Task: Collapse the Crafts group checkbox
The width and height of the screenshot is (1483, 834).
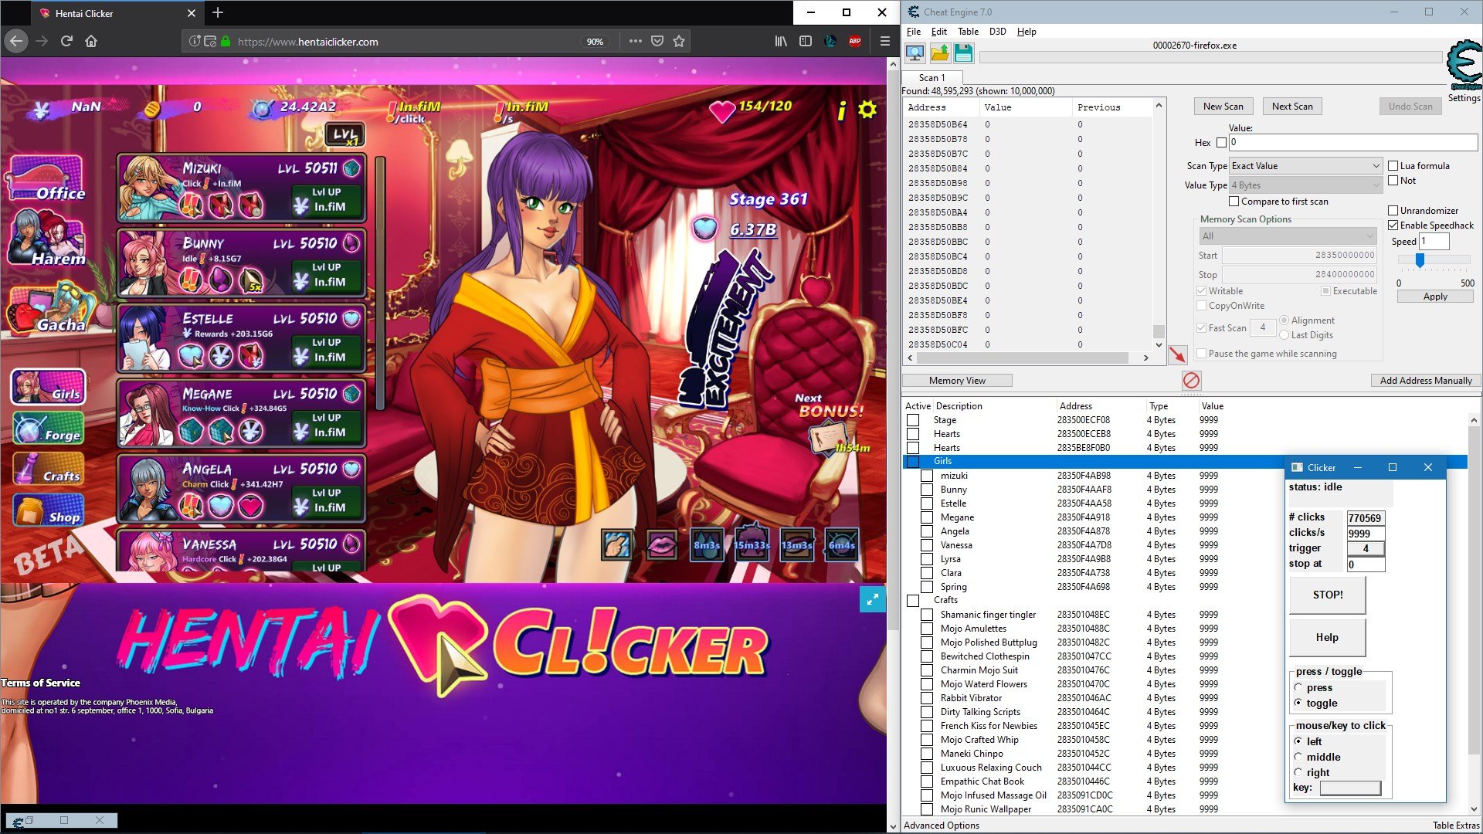Action: (x=913, y=600)
